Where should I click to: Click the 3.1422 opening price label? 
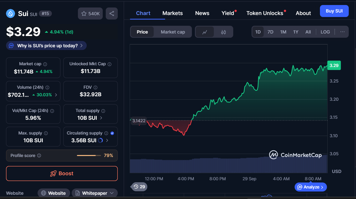(x=139, y=121)
